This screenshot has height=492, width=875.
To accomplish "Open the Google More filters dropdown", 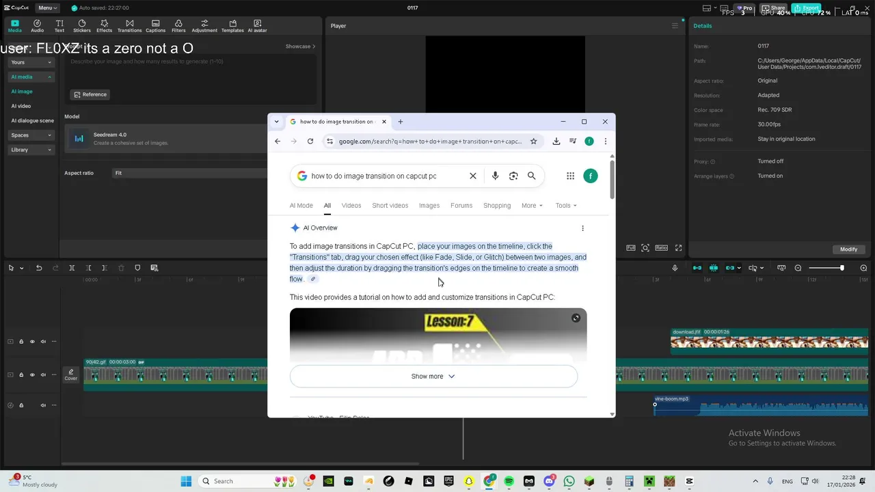I will (532, 205).
